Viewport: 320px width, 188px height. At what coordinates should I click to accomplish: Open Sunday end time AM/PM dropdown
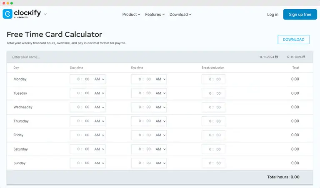(x=160, y=163)
